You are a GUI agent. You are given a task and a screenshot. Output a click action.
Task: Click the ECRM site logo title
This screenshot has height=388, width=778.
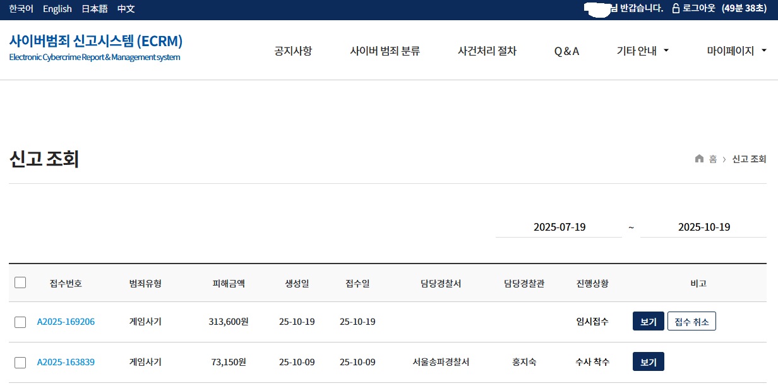tap(95, 42)
